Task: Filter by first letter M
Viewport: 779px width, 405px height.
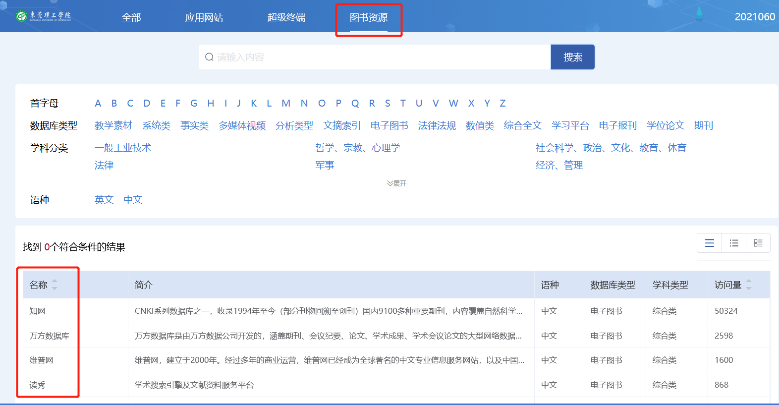Action: pos(286,103)
